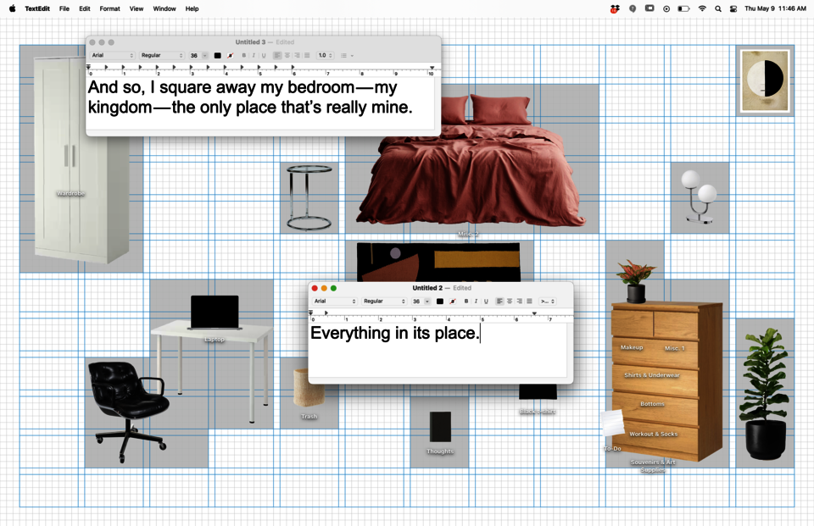Click in the Untitled 2 text area
Image resolution: width=814 pixels, height=526 pixels.
coord(438,351)
